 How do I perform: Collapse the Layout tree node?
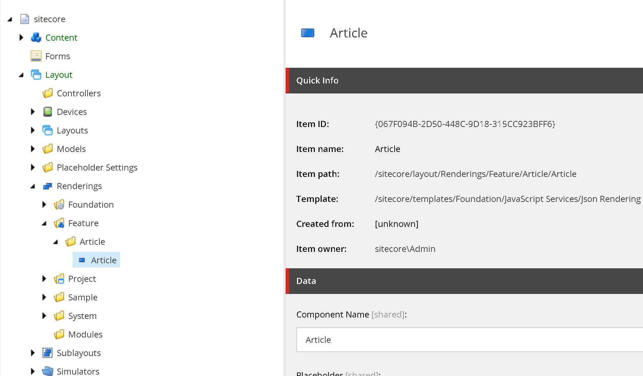[x=21, y=75]
